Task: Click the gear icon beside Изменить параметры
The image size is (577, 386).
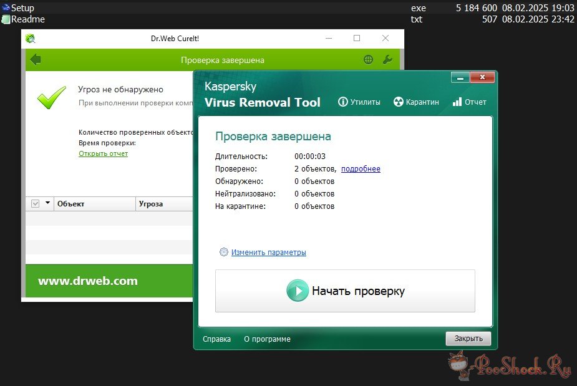Action: click(224, 252)
